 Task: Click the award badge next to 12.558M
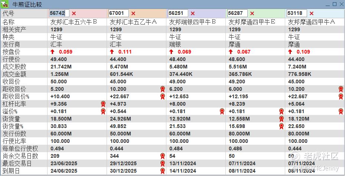tap(281, 119)
